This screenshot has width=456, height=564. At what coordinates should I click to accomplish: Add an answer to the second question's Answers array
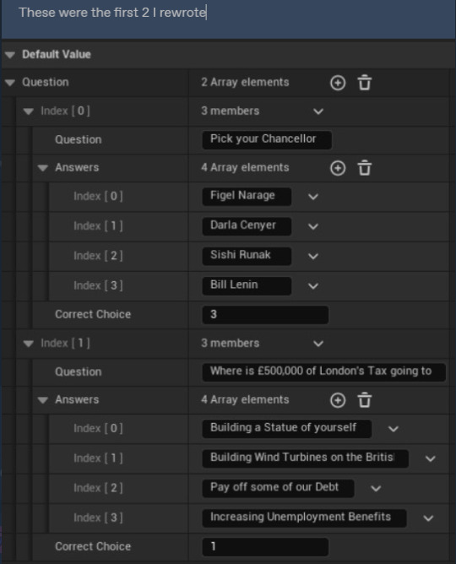point(338,400)
